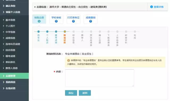
Task: Switch to the 成绩查询 tab
Action: click(91, 19)
